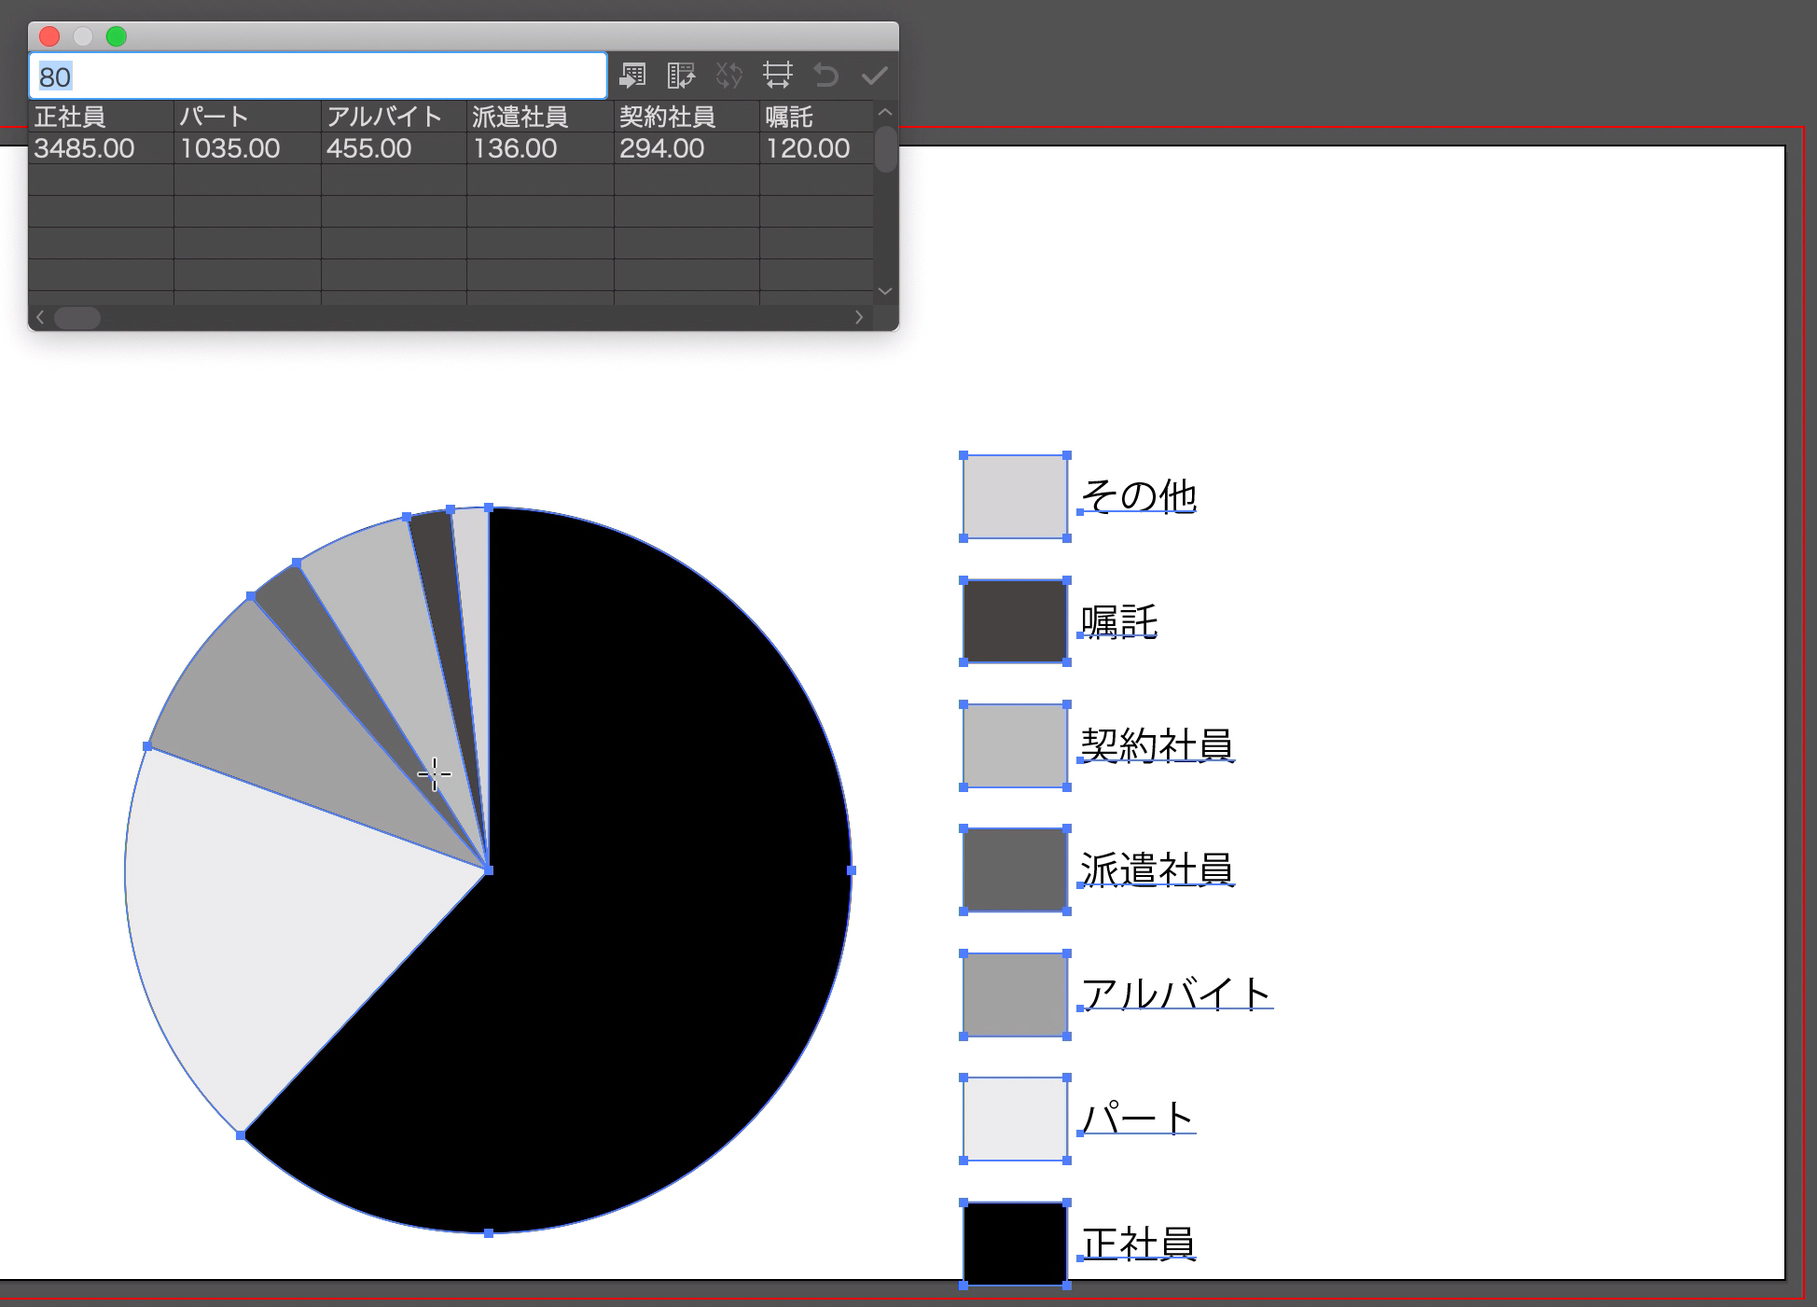The height and width of the screenshot is (1307, 1817).
Task: Click the 正社員 legend color swatch
Action: 1015,1244
